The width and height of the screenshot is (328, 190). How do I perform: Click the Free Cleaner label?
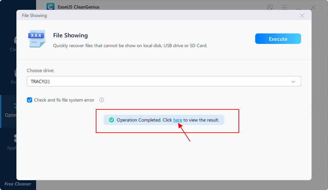18,184
